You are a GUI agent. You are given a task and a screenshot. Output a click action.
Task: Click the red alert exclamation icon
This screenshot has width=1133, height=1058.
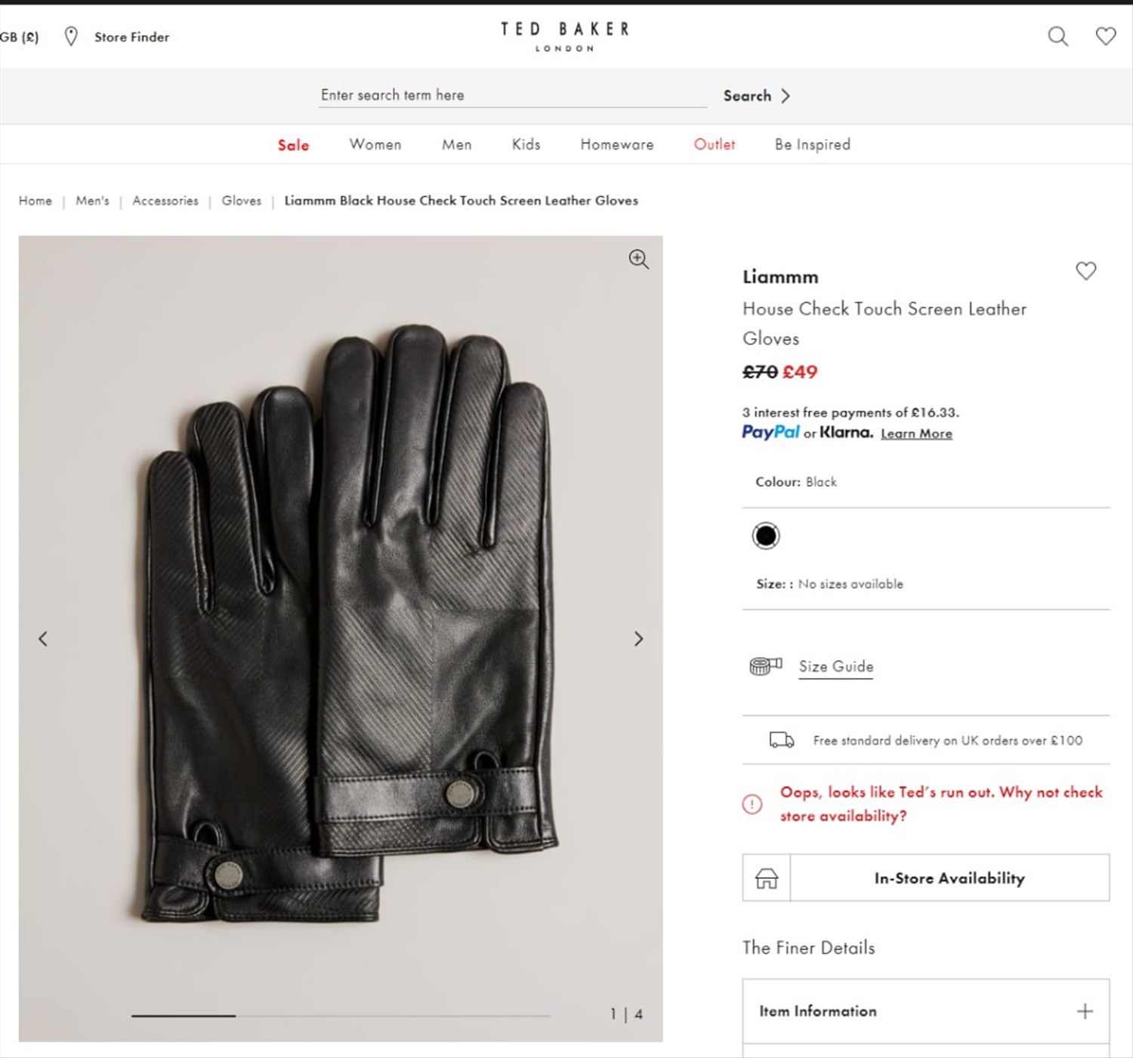tap(752, 804)
